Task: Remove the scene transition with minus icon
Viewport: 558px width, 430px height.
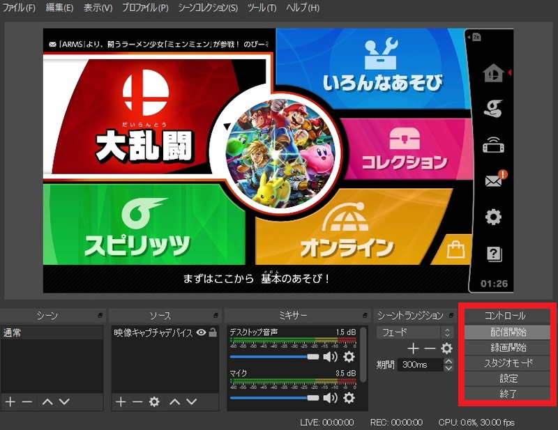Action: click(x=430, y=348)
